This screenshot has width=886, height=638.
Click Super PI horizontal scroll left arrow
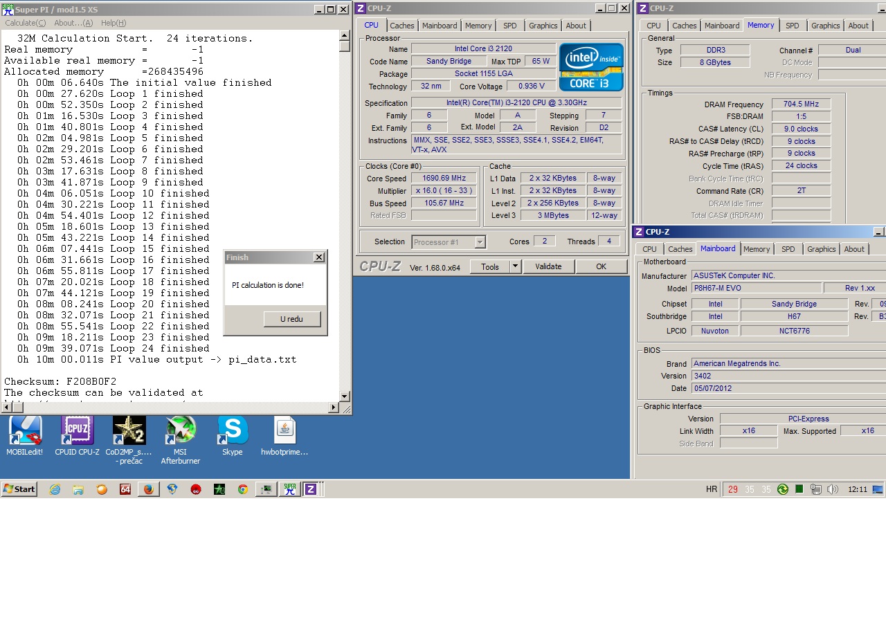[6, 408]
